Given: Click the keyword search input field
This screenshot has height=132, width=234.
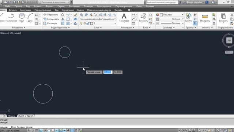Looking at the screenshot, I should click(162, 2).
